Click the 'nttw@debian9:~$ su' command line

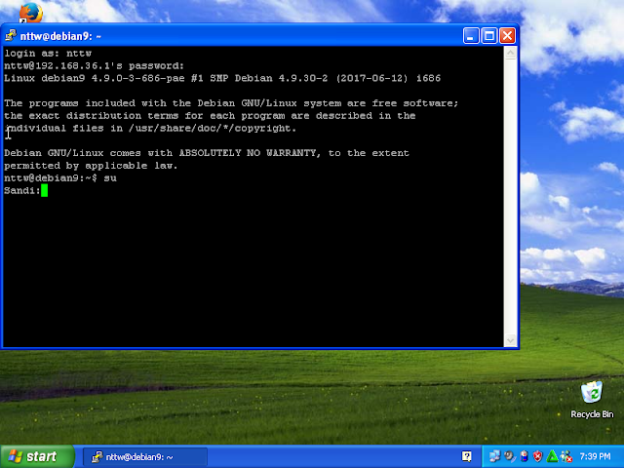(x=60, y=177)
